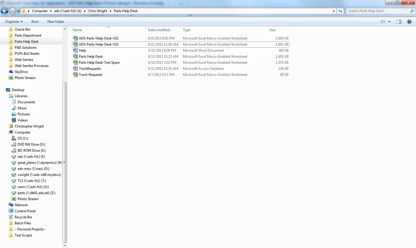The image size is (416, 248).
Task: Select the Track-Requests Excel file icon
Action: (75, 74)
